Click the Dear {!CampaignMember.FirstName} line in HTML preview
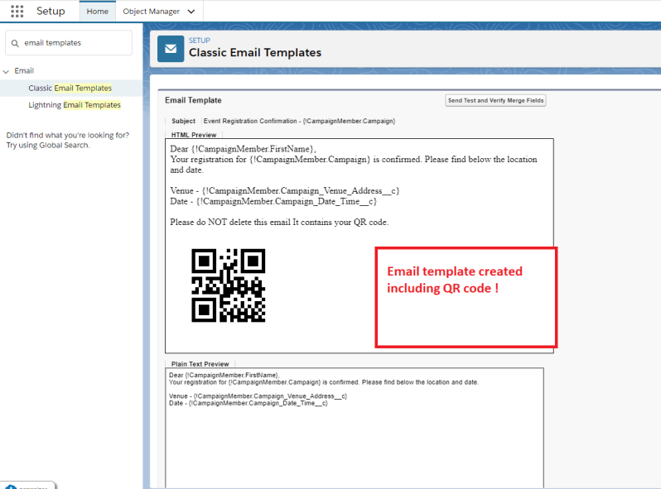This screenshot has height=489, width=661. (244, 149)
